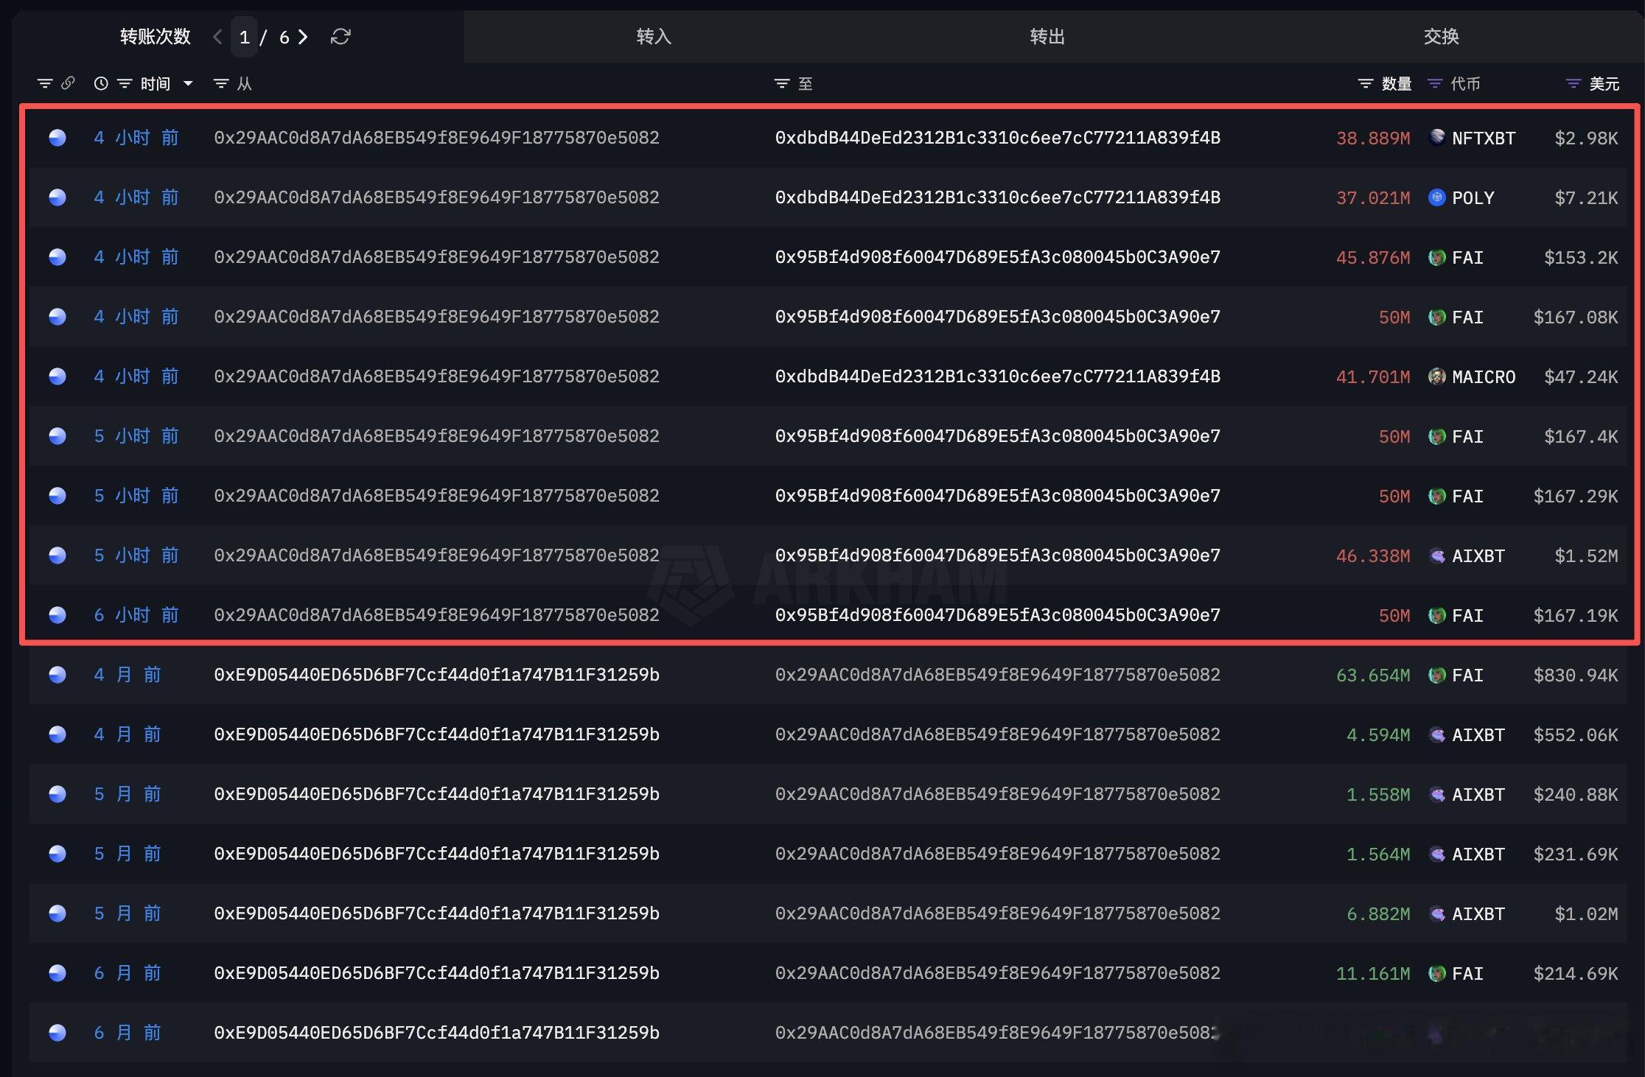Switch to the 转入 tab
Screen dimensions: 1645x1077
(x=654, y=37)
